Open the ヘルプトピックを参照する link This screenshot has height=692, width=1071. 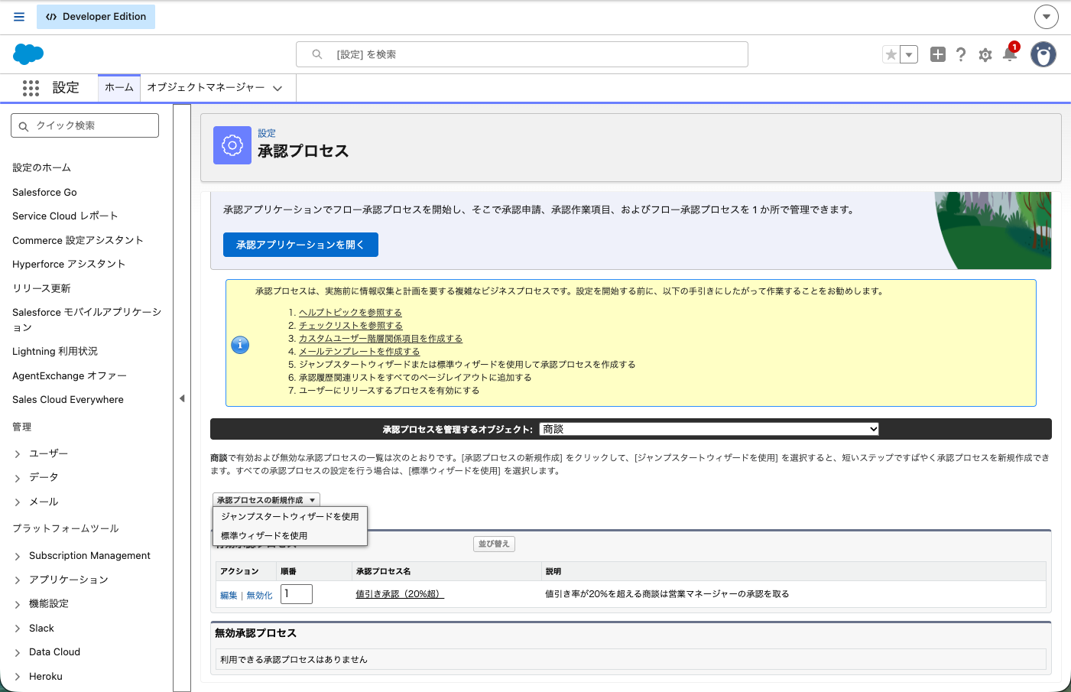pos(350,313)
